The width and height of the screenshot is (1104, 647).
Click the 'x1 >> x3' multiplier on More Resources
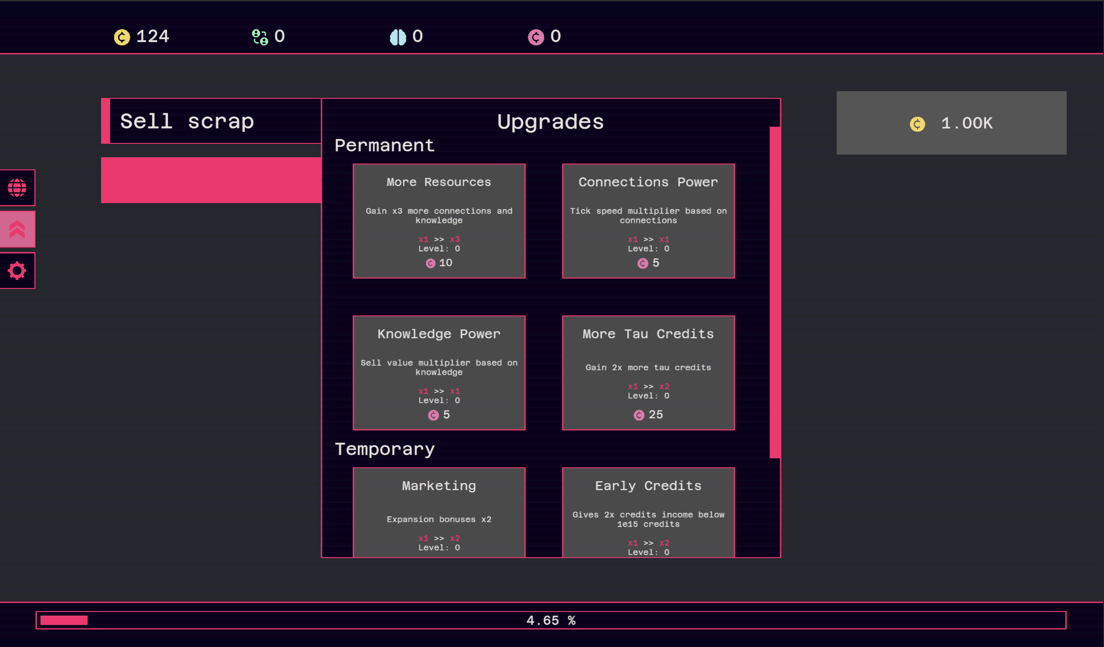click(x=439, y=239)
